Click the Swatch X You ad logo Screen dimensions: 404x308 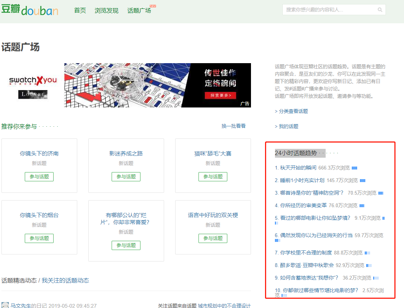pos(33,80)
